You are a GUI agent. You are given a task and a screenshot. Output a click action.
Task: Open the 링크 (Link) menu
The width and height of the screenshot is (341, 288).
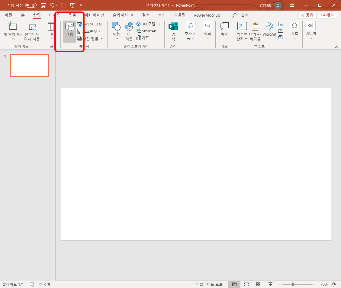[x=207, y=31]
